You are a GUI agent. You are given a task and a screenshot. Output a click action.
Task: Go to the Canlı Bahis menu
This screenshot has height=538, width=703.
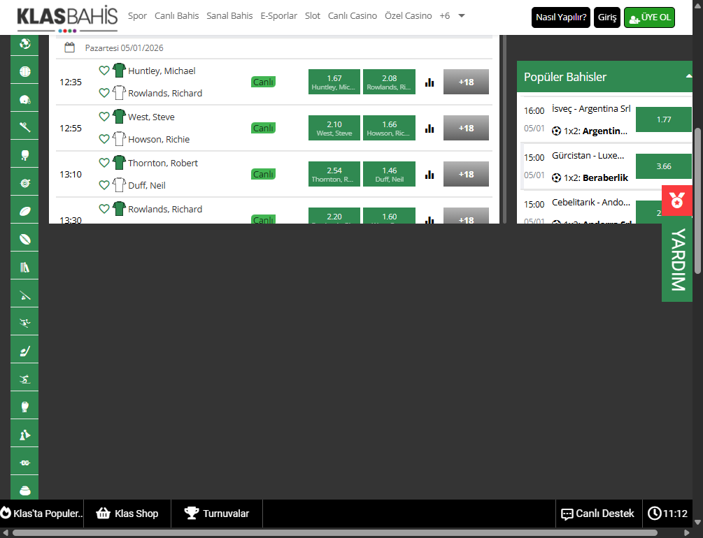(177, 15)
